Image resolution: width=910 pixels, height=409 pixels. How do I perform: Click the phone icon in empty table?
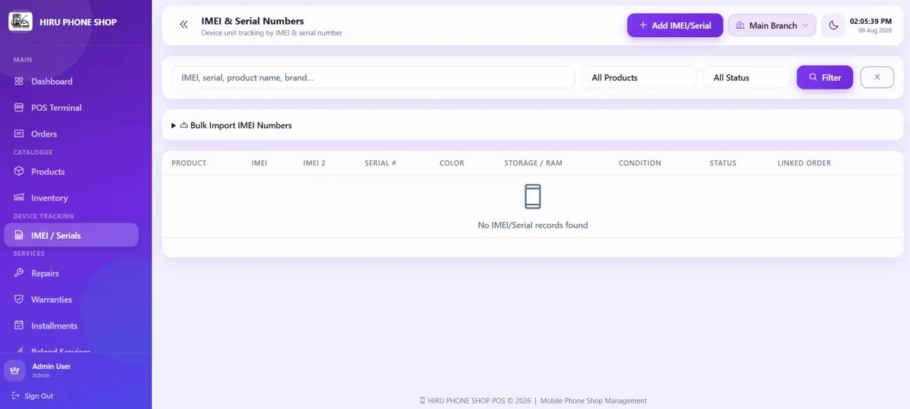[532, 196]
